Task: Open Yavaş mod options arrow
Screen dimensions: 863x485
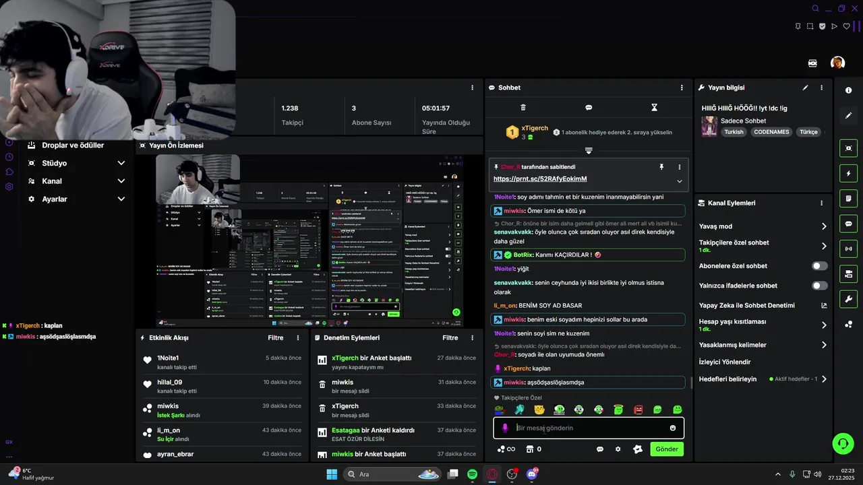Action: point(824,226)
